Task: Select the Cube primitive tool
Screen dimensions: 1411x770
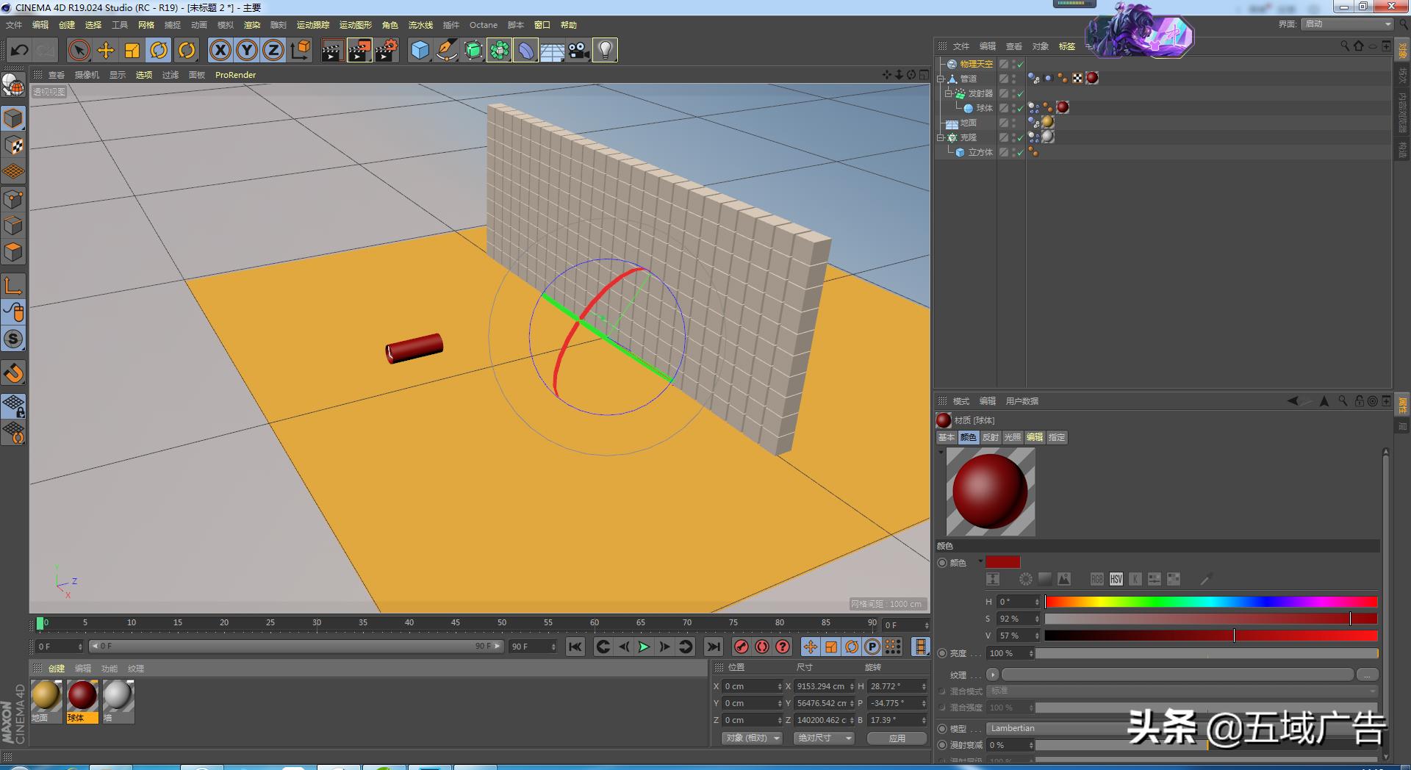Action: (x=419, y=51)
